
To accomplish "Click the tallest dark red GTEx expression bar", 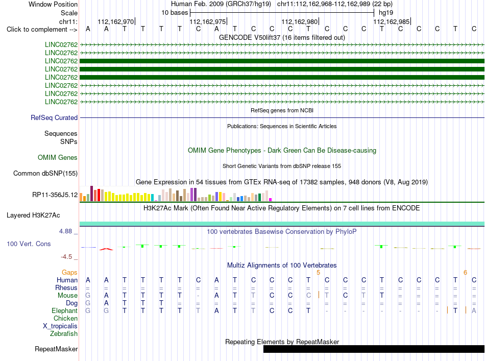I will click(91, 194).
